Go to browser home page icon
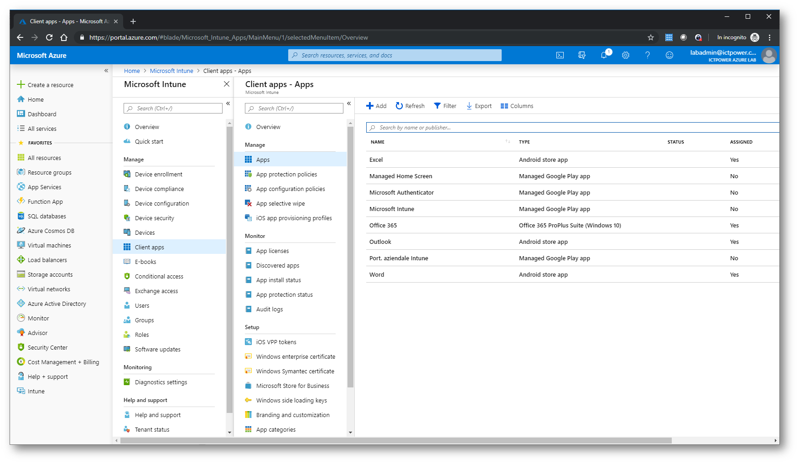This screenshot has width=799, height=464. coord(64,37)
